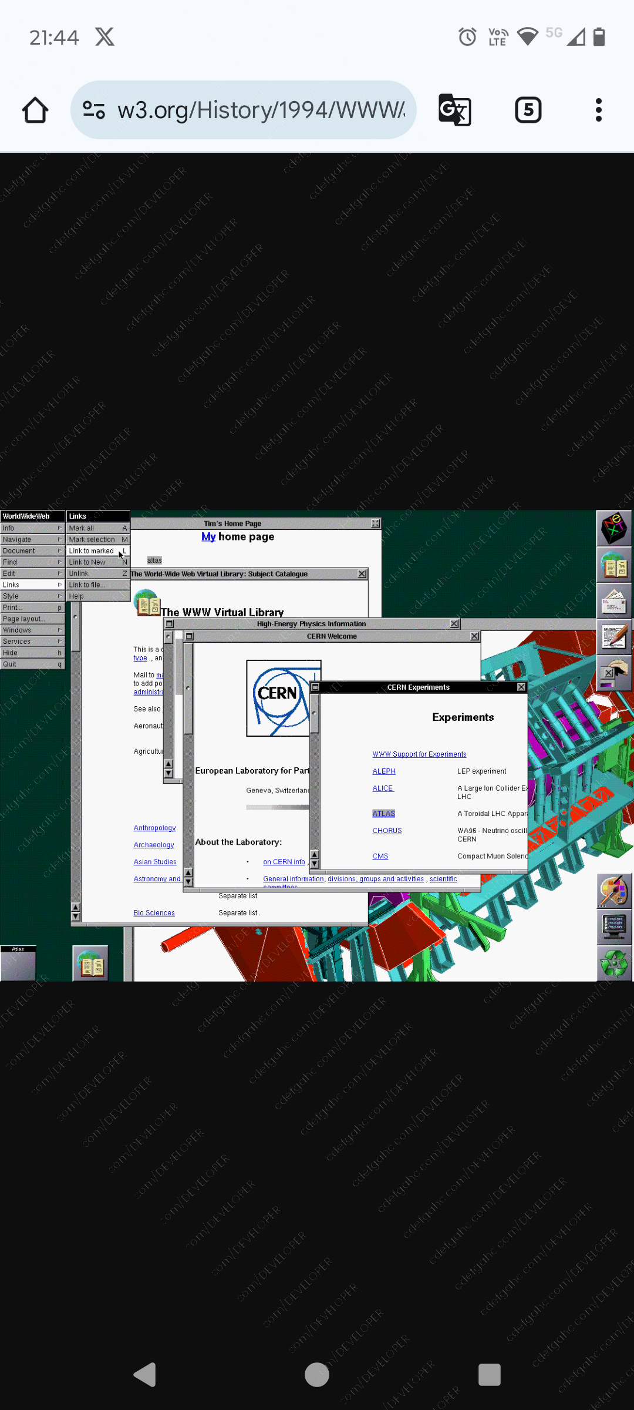This screenshot has width=634, height=1410.
Task: Tap the Chrome home icon
Action: pyautogui.click(x=35, y=110)
